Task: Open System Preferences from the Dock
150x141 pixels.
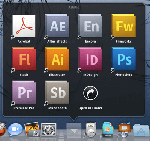Action: (49, 130)
